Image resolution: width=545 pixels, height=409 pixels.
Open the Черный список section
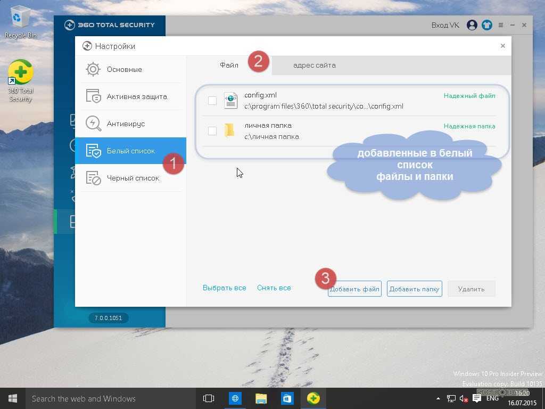(130, 178)
